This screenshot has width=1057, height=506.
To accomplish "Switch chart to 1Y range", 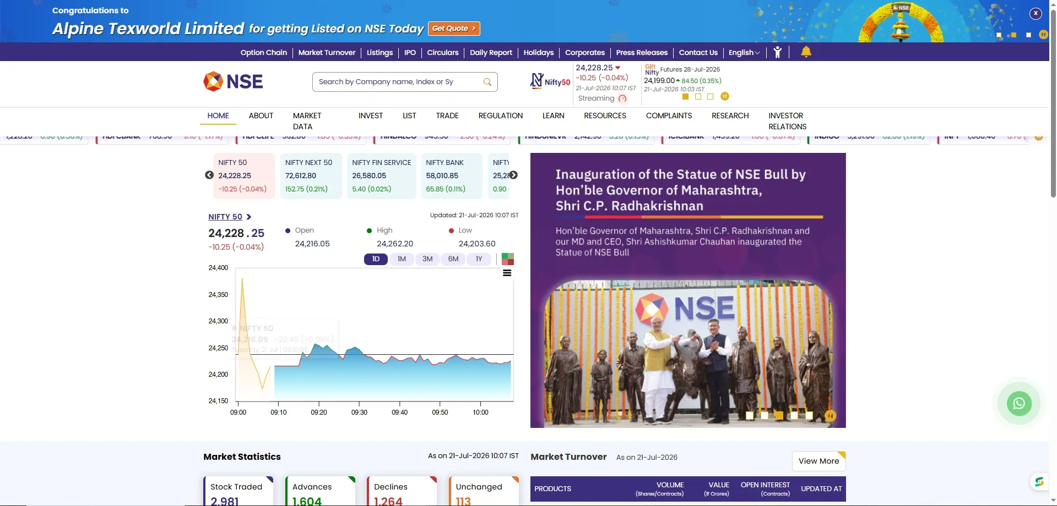I will 479,259.
